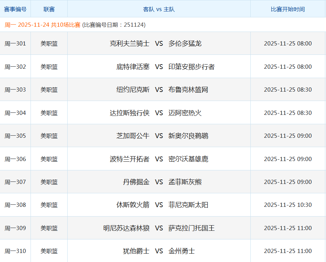Select match number 周一302
326x262 pixels.
(x=15, y=67)
